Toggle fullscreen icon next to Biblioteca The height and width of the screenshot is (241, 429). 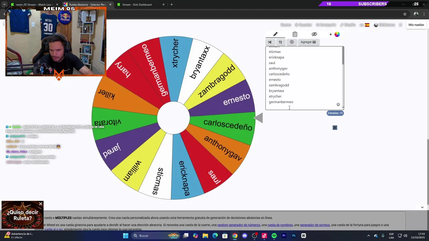(401, 25)
